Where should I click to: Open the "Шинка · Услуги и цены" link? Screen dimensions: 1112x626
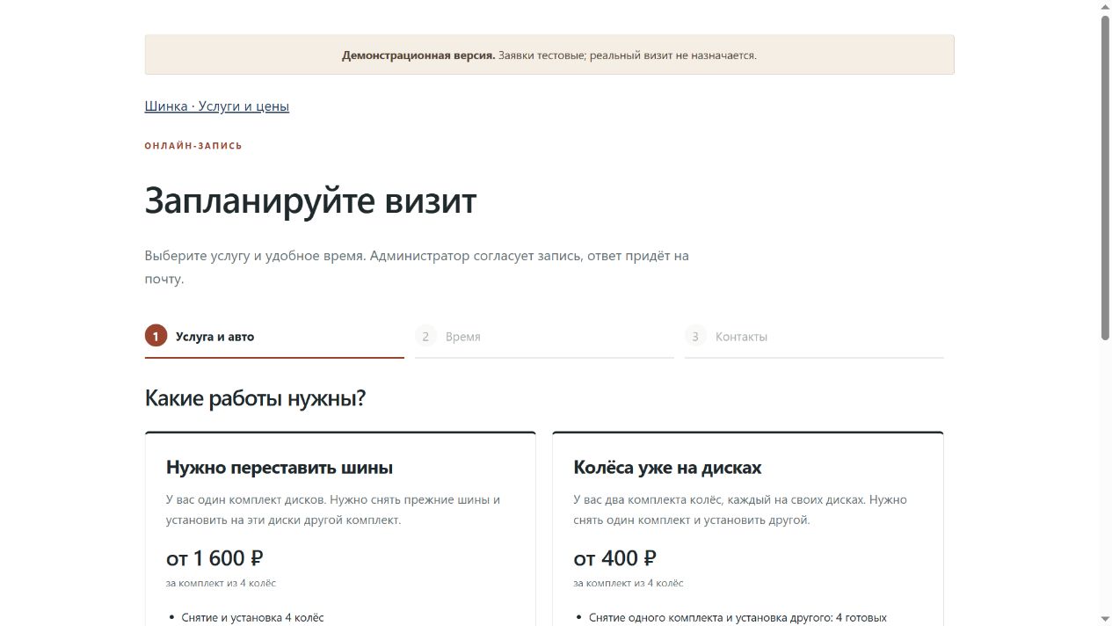(216, 106)
